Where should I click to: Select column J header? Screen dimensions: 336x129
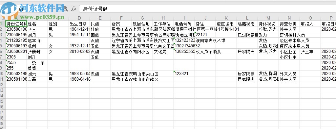point(205,18)
